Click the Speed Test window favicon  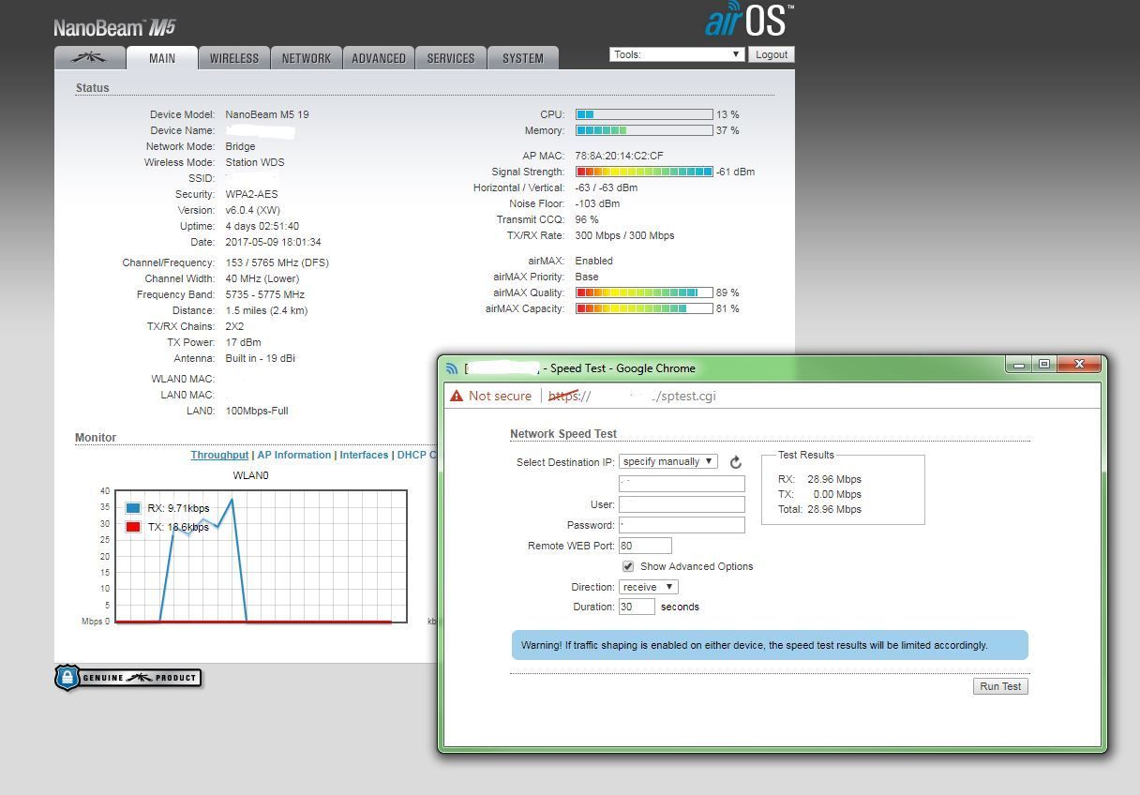click(x=452, y=368)
